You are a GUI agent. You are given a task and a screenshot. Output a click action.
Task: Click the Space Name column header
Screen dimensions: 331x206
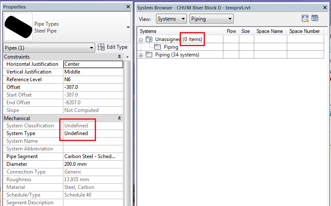[x=270, y=31]
